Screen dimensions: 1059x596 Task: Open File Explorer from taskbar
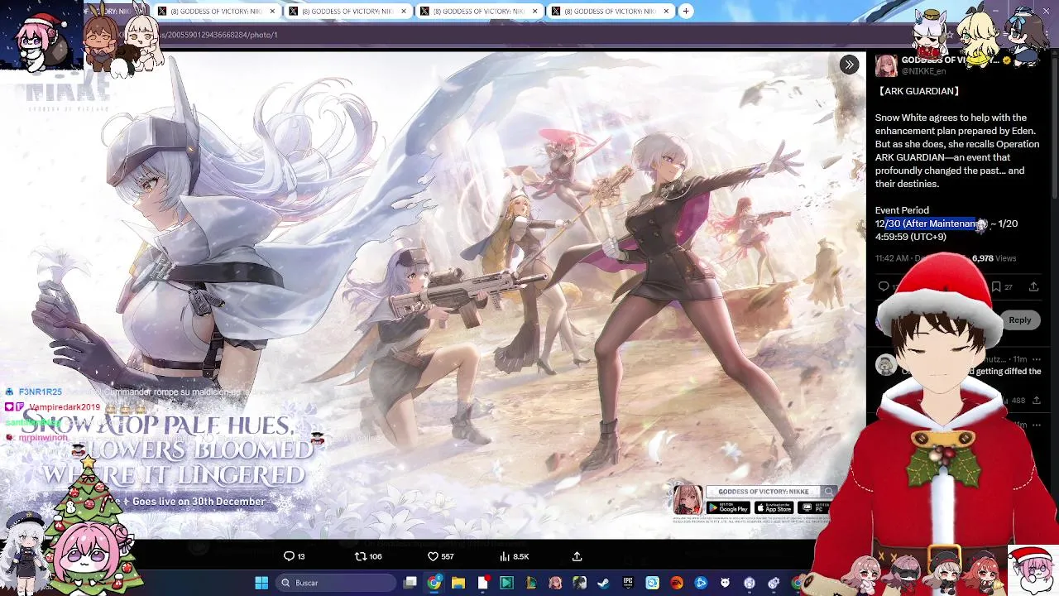(458, 583)
